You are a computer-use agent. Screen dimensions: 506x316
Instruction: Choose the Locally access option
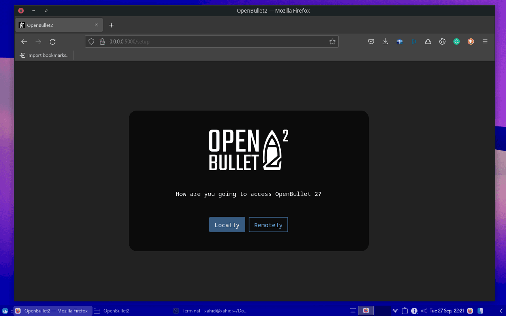pos(227,224)
